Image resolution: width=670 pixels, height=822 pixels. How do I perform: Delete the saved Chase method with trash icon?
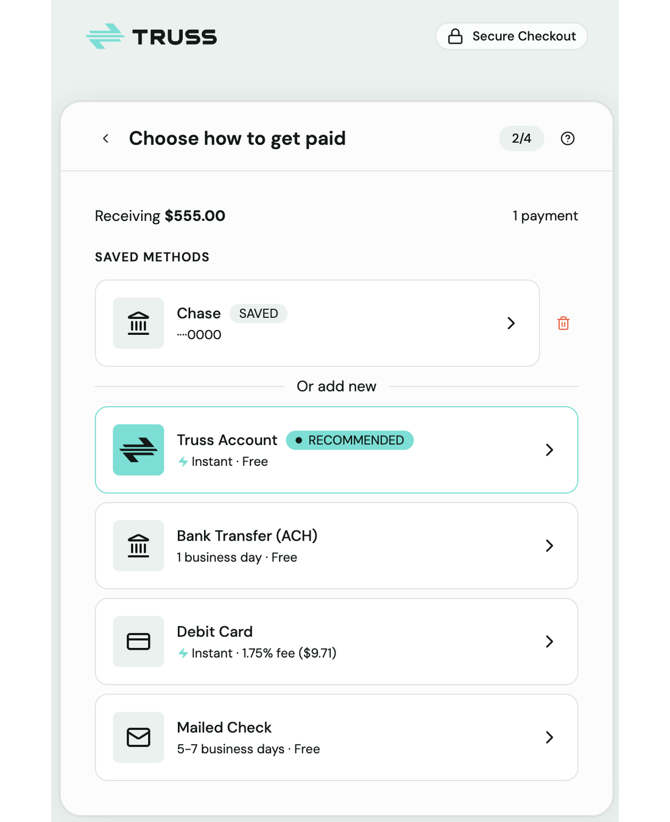(x=563, y=323)
